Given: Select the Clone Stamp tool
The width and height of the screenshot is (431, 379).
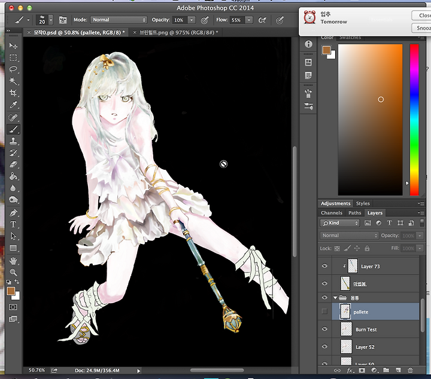Looking at the screenshot, I should pos(13,141).
